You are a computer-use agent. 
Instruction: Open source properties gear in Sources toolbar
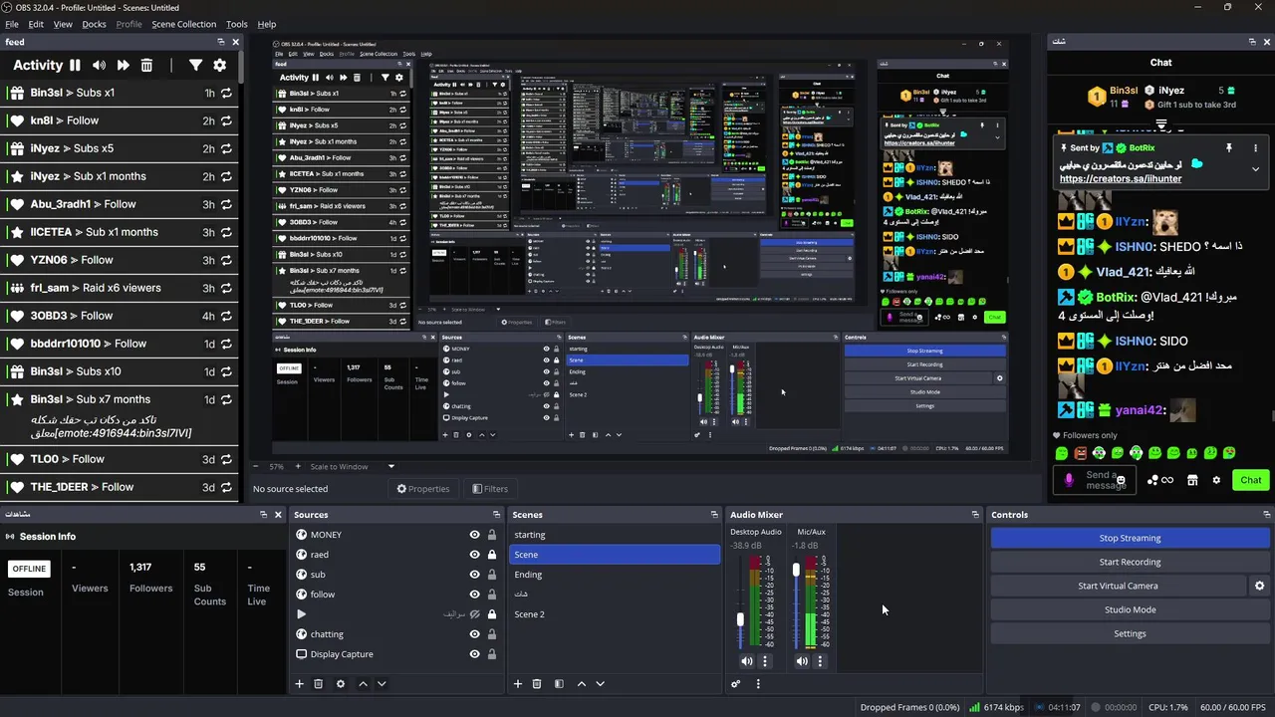341,684
